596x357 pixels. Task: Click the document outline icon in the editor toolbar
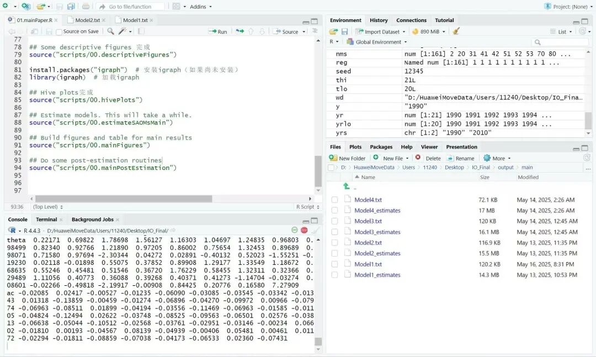pos(315,31)
